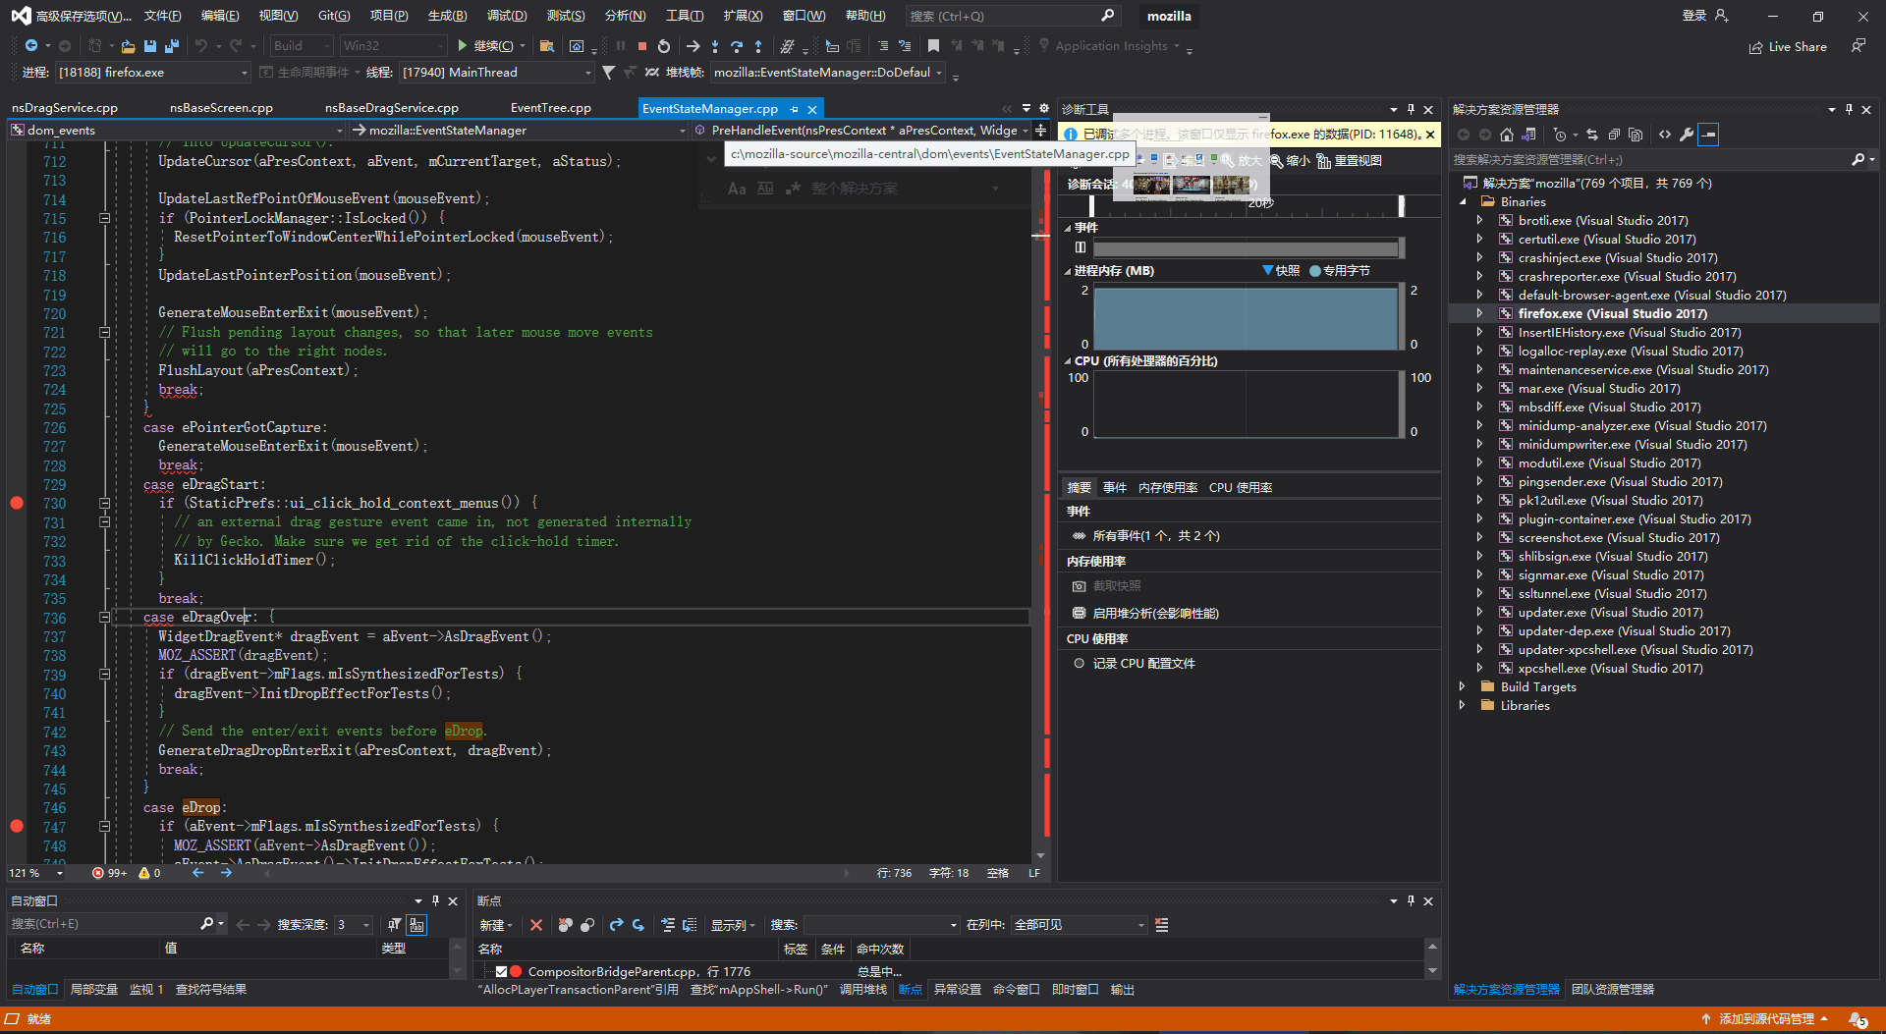
Task: Switch to the Locals tab
Action: pyautogui.click(x=93, y=989)
